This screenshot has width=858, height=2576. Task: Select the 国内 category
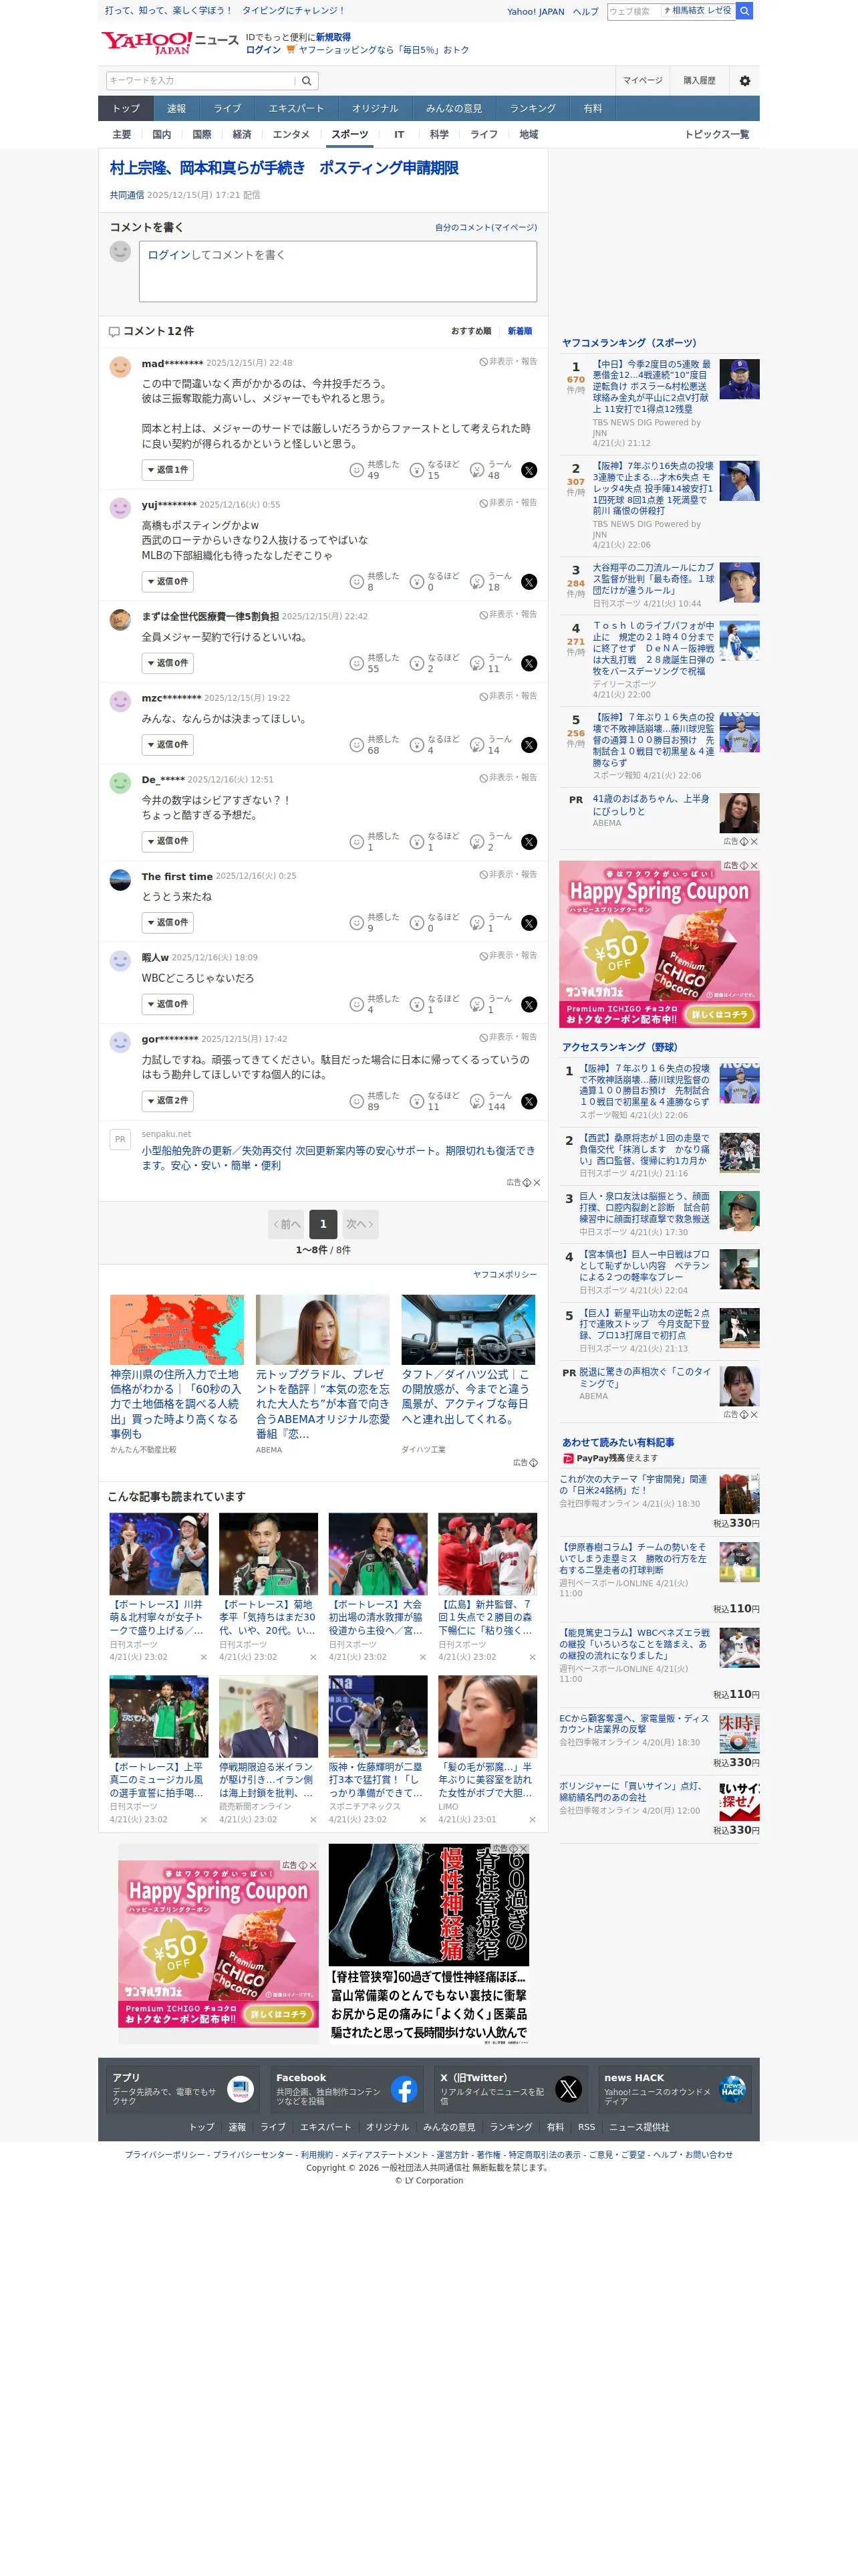pyautogui.click(x=162, y=135)
